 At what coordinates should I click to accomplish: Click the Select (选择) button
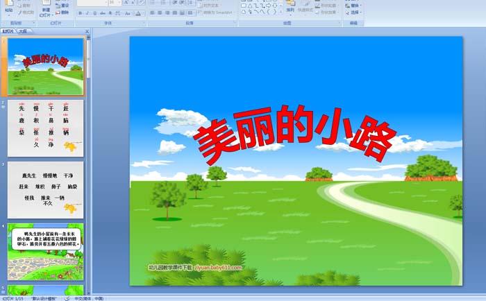tap(353, 12)
